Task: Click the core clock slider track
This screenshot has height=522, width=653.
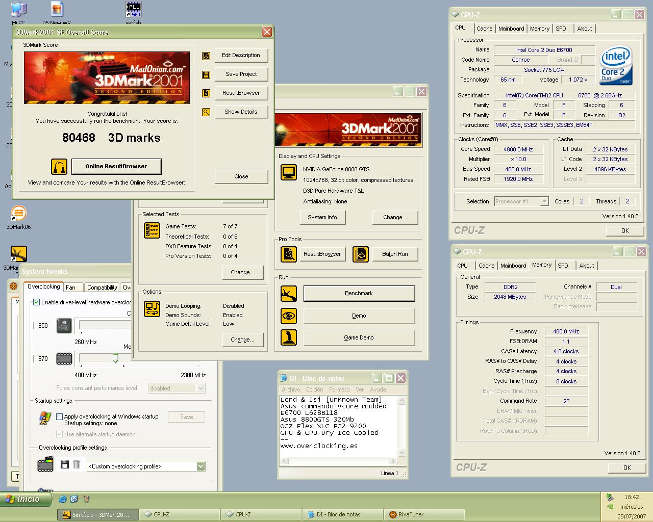Action: point(105,325)
